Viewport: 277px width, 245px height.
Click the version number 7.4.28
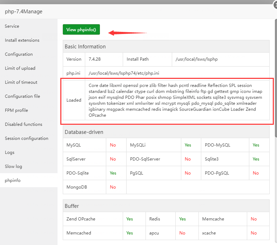click(x=95, y=59)
